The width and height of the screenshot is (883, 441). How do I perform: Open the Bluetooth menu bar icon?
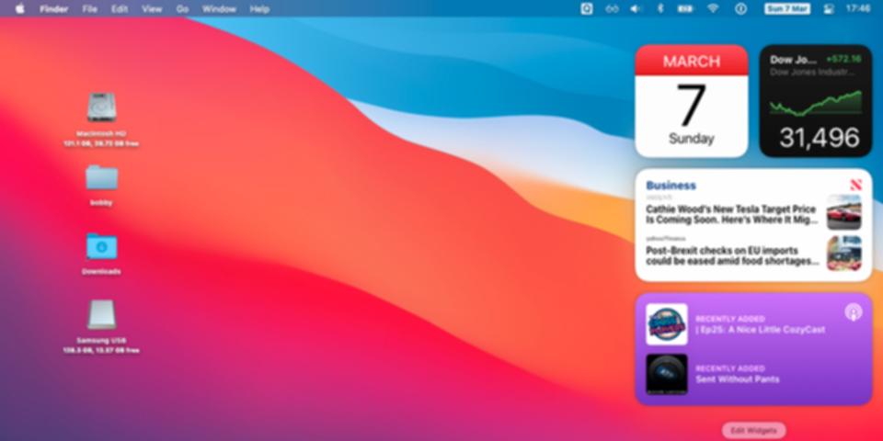(x=660, y=8)
